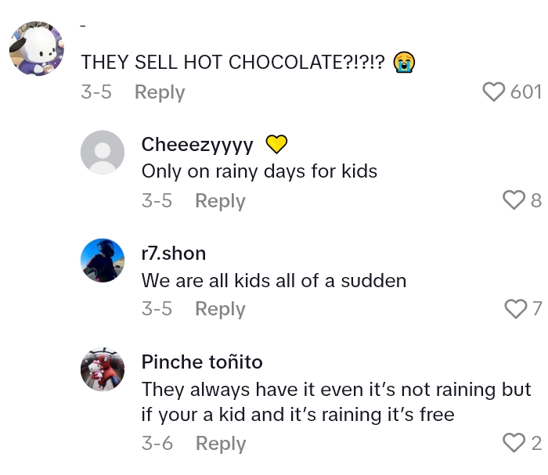Open r7.shon username profile link

click(174, 254)
